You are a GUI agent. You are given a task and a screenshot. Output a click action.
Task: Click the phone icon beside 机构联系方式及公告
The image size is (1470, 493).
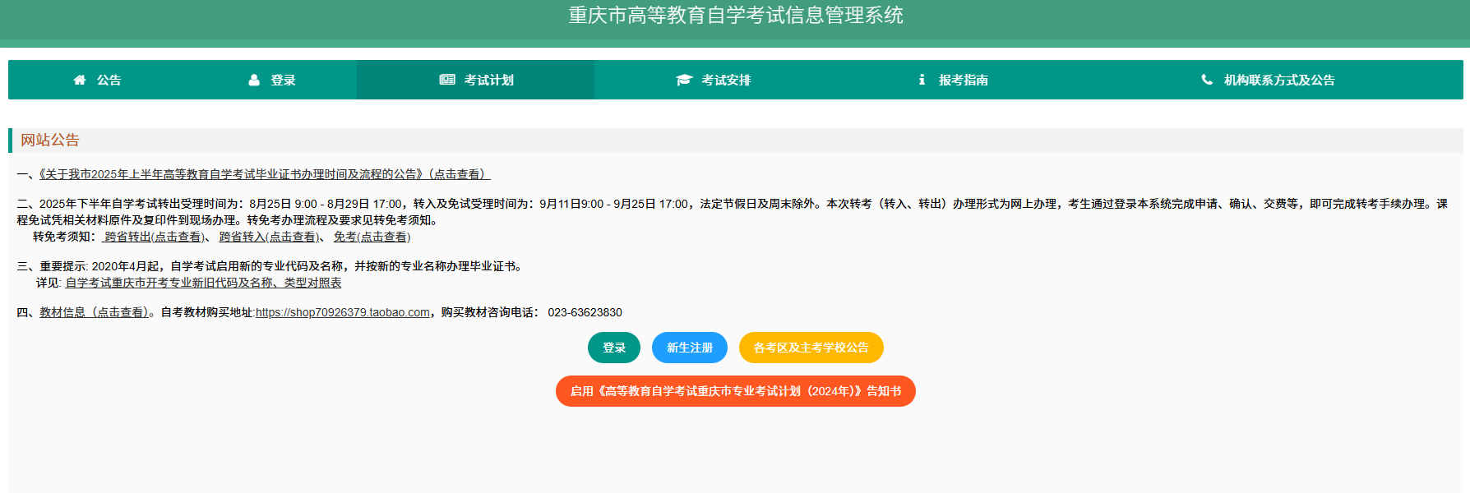pyautogui.click(x=1207, y=80)
